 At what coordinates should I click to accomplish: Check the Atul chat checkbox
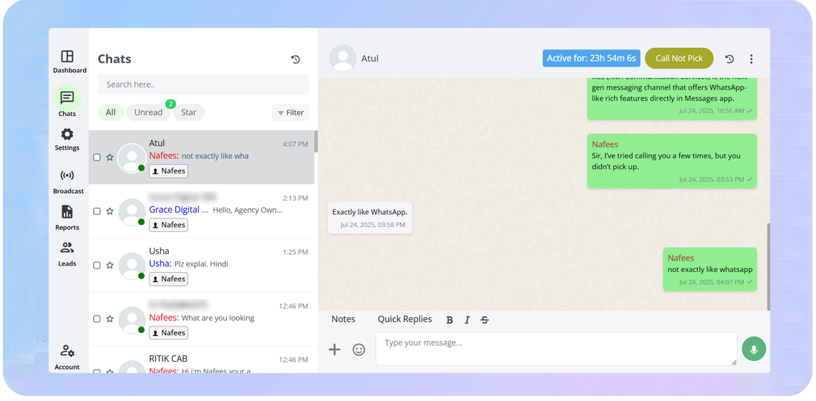(x=97, y=158)
